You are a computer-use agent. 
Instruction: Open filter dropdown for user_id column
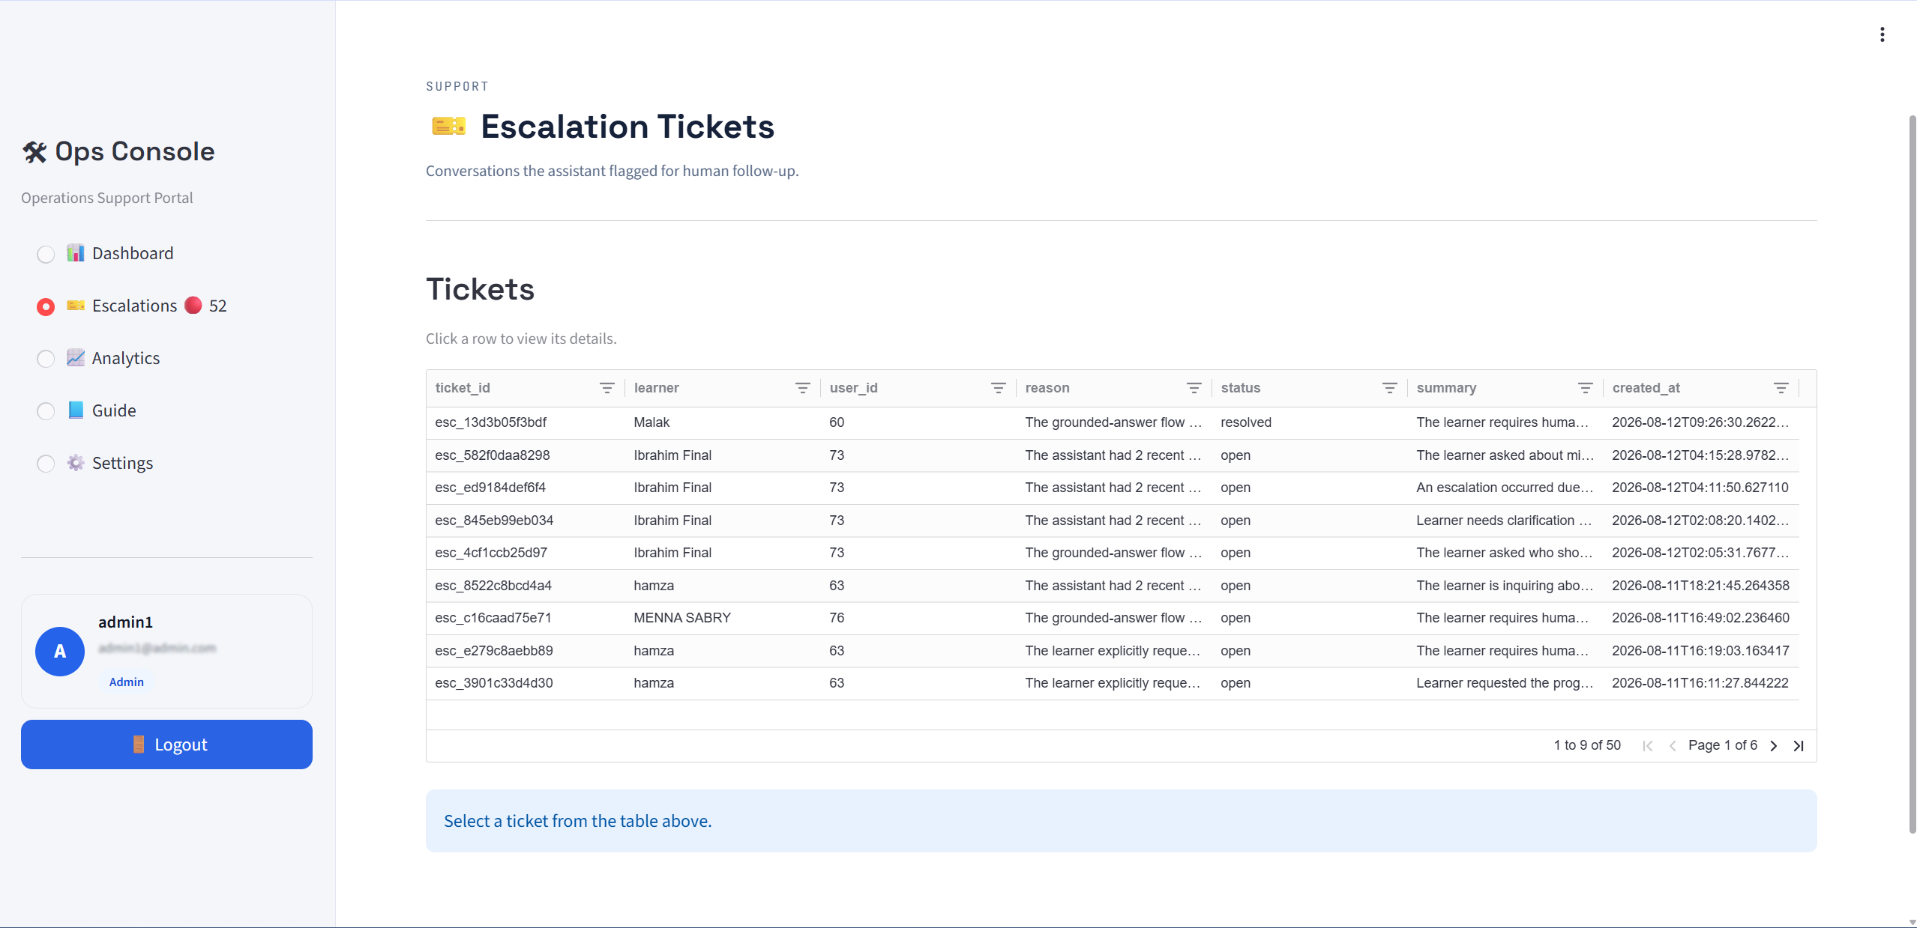(x=998, y=388)
